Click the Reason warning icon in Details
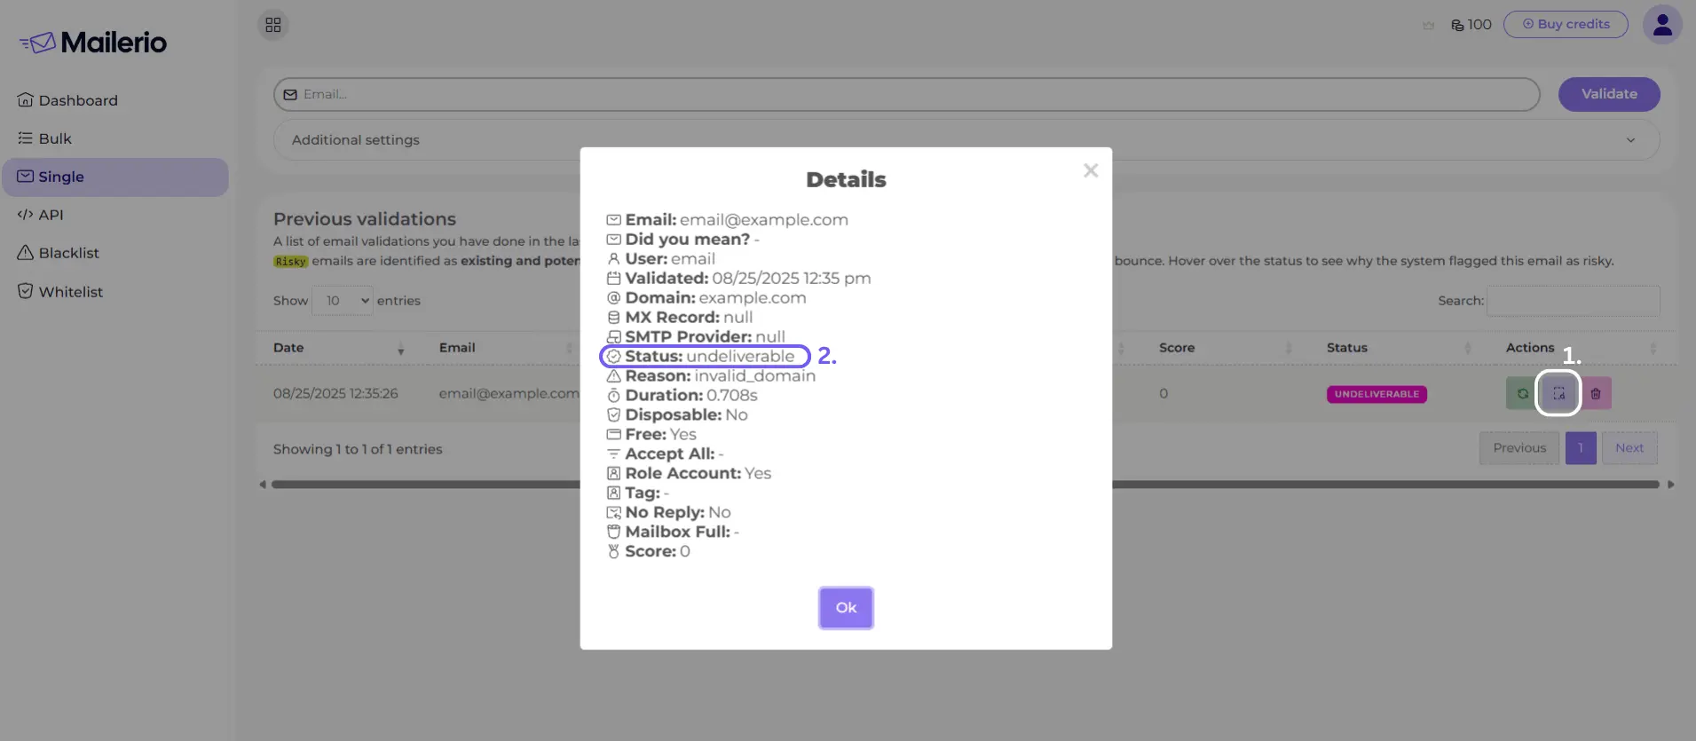Image resolution: width=1696 pixels, height=741 pixels. (613, 375)
